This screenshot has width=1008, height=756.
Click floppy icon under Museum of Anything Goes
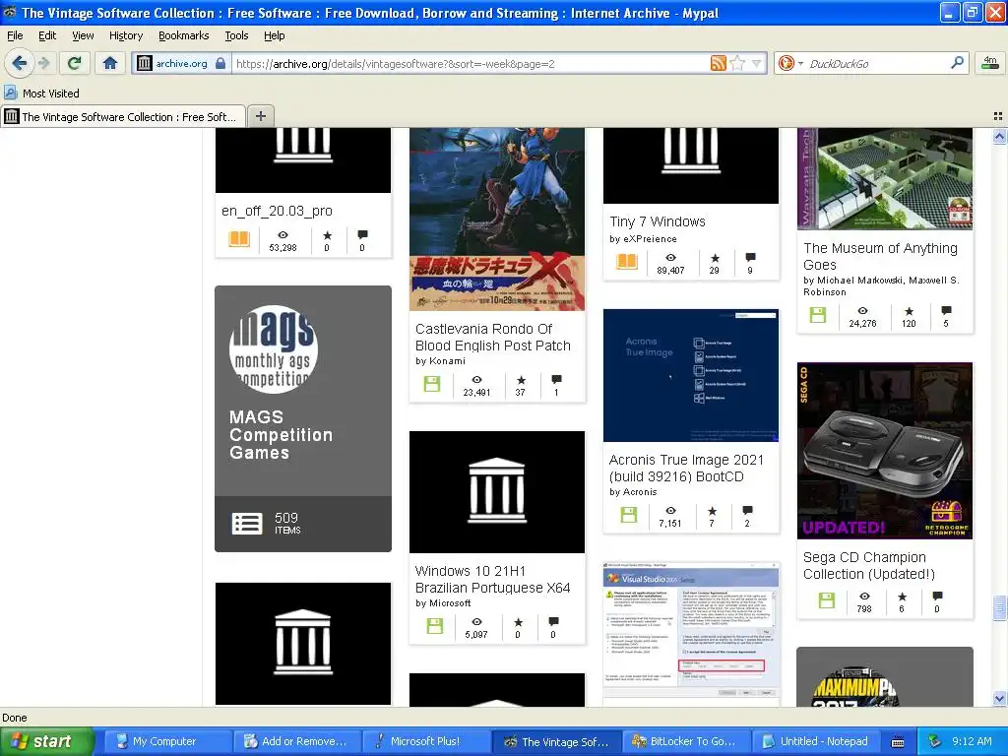coord(818,315)
